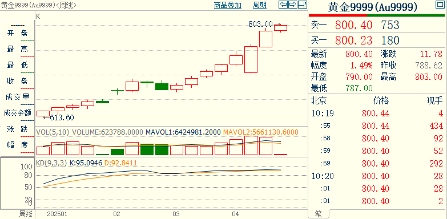Click the right arrow navigation icon
The width and height of the screenshot is (447, 219).
(x=293, y=5)
